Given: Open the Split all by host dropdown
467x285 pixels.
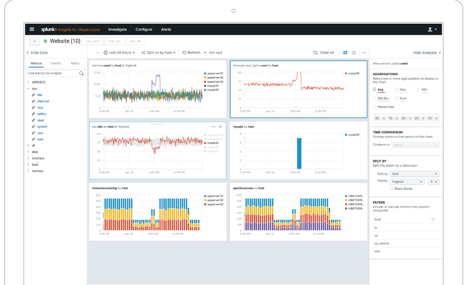Looking at the screenshot, I should pos(158,53).
